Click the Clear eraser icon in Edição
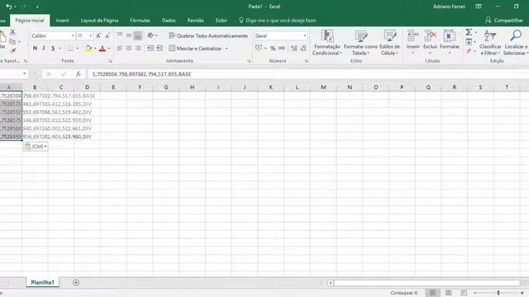Screen dimensions: 529x297 [469, 51]
